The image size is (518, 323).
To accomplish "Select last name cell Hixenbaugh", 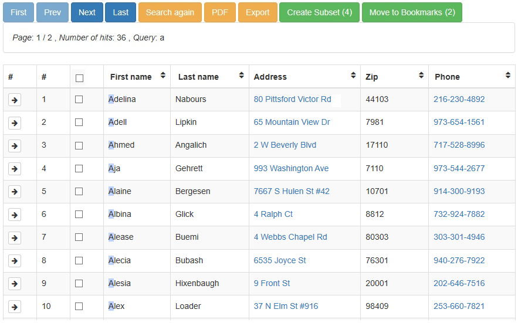I will click(x=197, y=283).
